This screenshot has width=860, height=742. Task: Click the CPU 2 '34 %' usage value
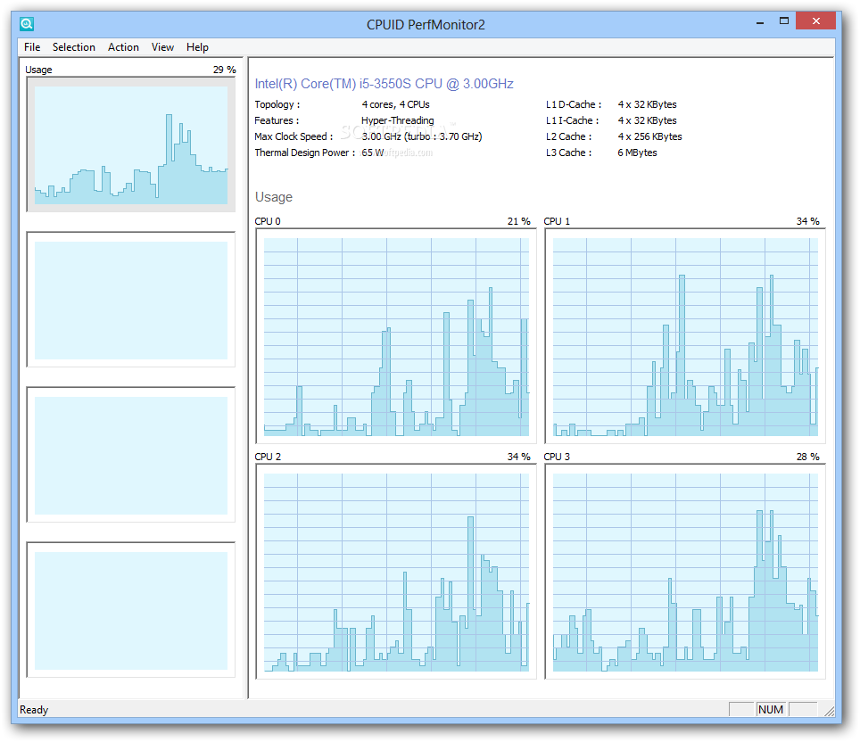click(x=519, y=457)
